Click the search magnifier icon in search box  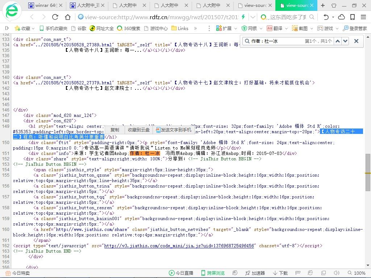click(312, 17)
